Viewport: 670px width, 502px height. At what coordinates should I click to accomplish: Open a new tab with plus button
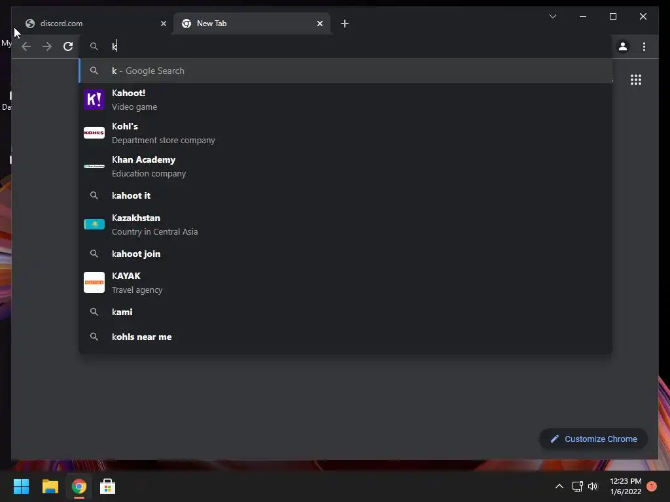point(345,24)
